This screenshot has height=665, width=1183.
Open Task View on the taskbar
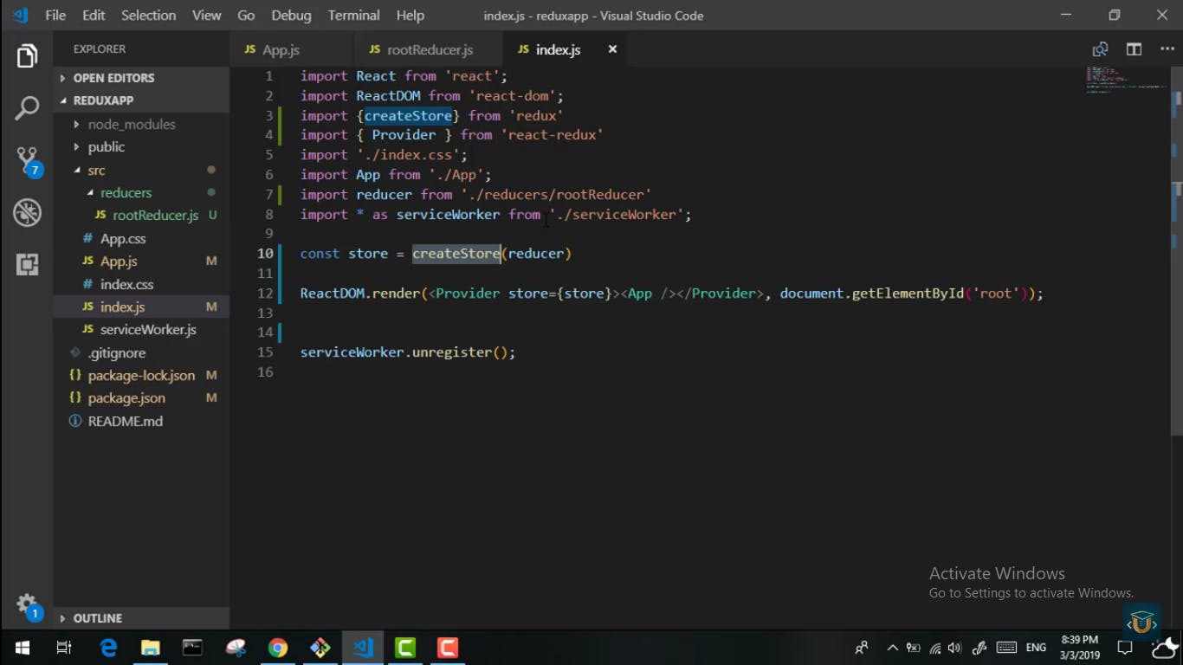click(64, 648)
